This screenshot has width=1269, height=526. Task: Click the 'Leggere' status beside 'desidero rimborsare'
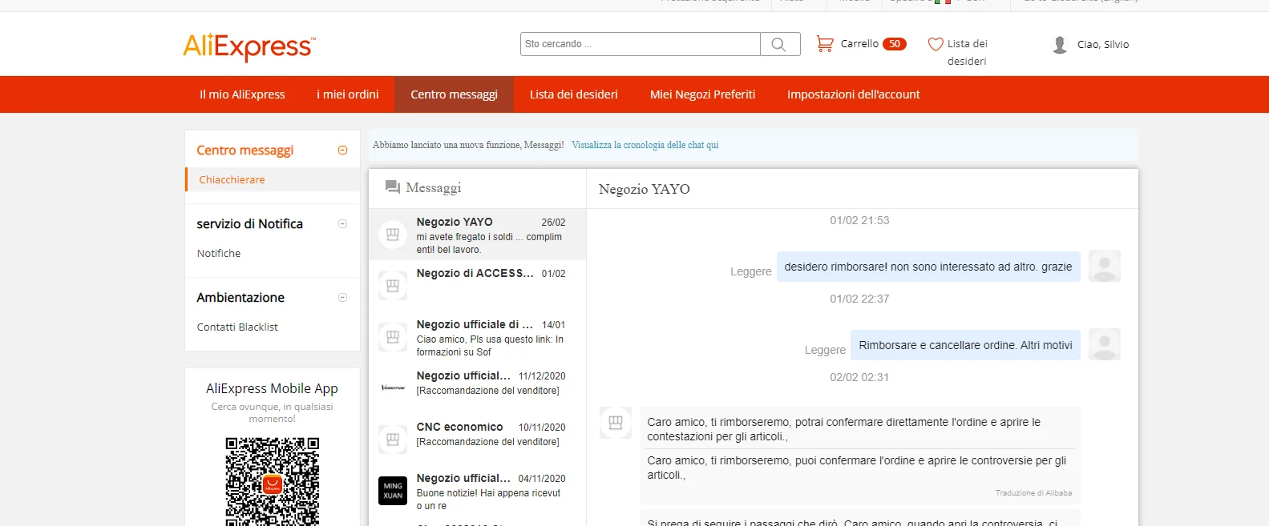tap(751, 271)
